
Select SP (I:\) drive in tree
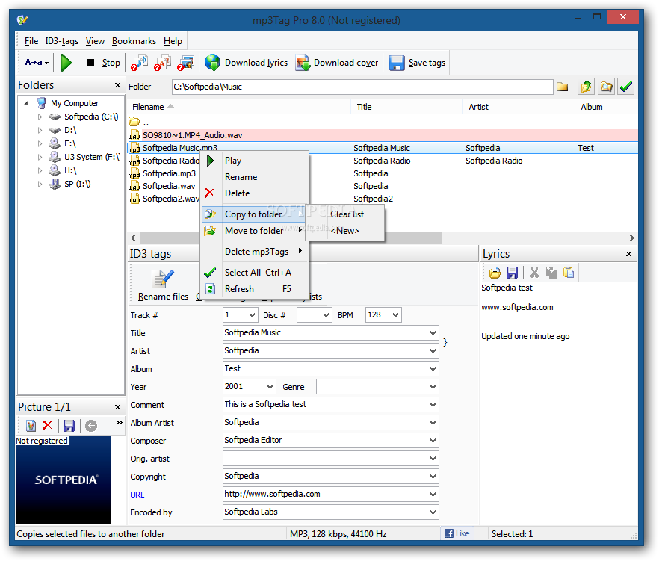coord(78,184)
